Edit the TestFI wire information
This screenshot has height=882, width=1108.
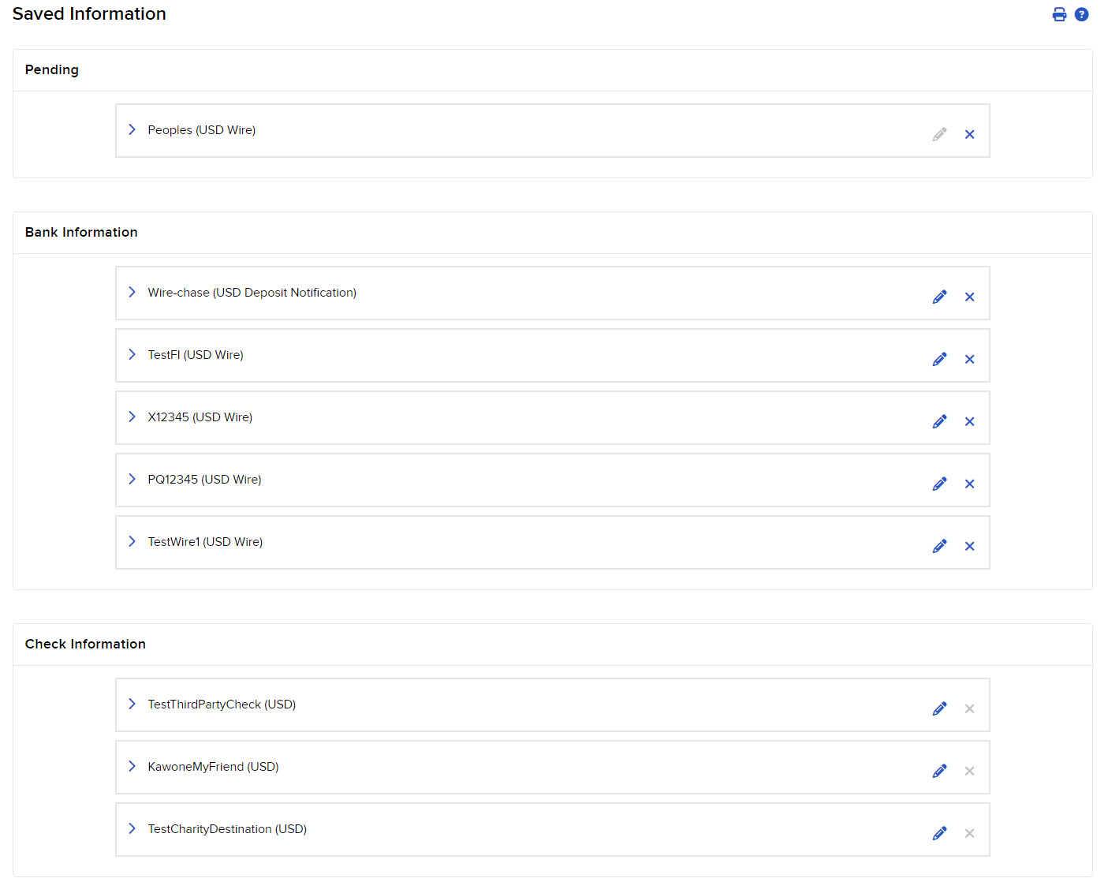pyautogui.click(x=939, y=359)
